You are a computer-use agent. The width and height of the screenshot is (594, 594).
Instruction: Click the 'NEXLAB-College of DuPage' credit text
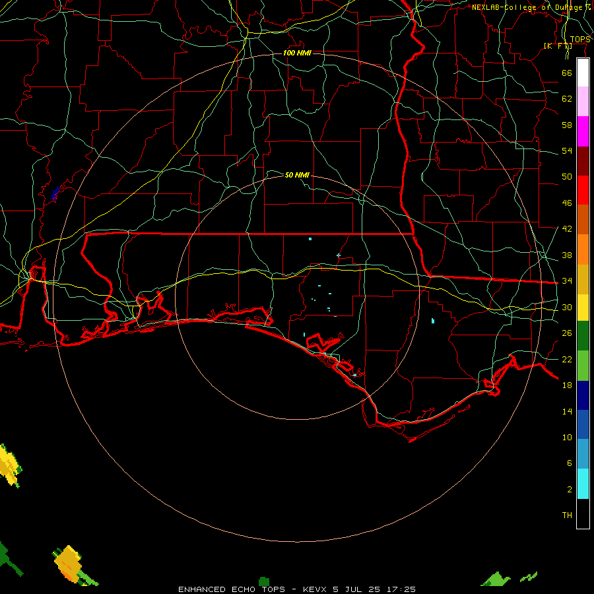tap(529, 7)
